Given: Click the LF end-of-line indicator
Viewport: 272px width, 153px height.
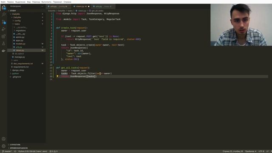Looking at the screenshot, I should click(267, 151).
